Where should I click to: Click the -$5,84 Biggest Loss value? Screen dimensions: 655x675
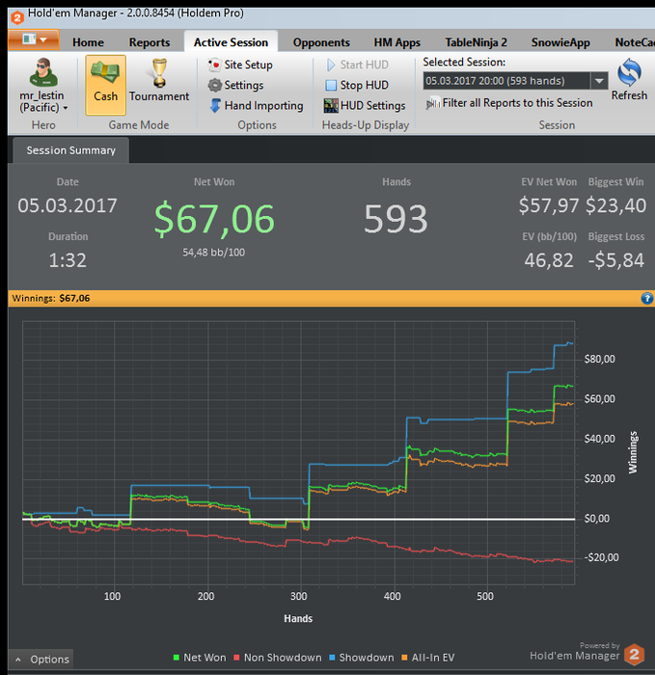click(616, 260)
